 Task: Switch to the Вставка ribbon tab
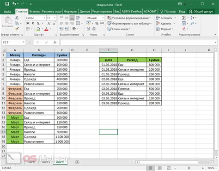coord(35,12)
